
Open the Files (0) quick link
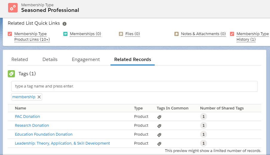click(x=132, y=34)
